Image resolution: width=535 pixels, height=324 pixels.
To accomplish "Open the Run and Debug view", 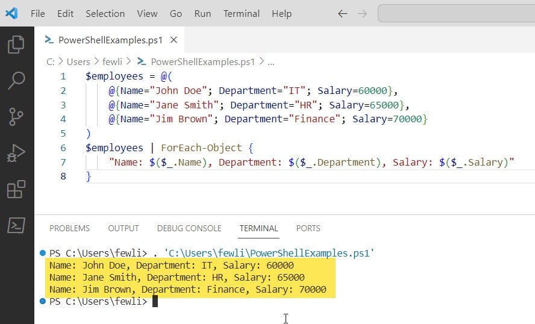I will 16,154.
